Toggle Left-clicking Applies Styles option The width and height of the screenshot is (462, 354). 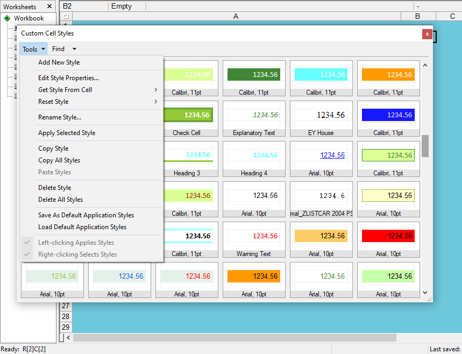click(76, 243)
